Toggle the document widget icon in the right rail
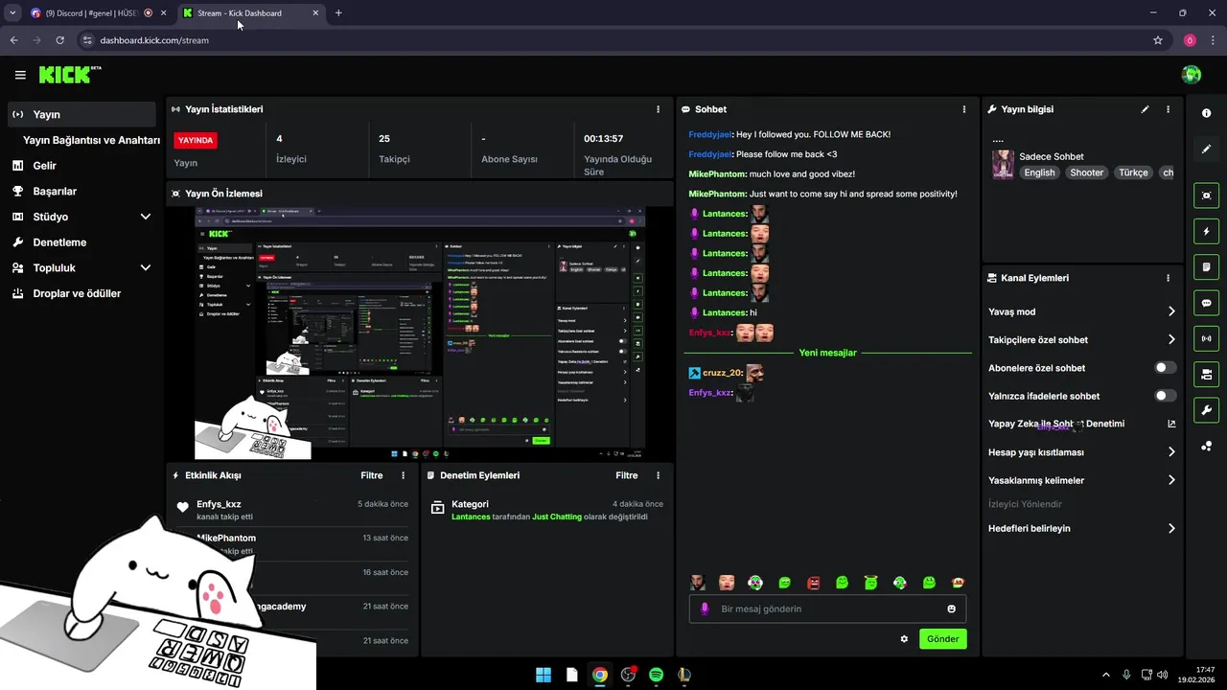The height and width of the screenshot is (690, 1227). pyautogui.click(x=1206, y=266)
